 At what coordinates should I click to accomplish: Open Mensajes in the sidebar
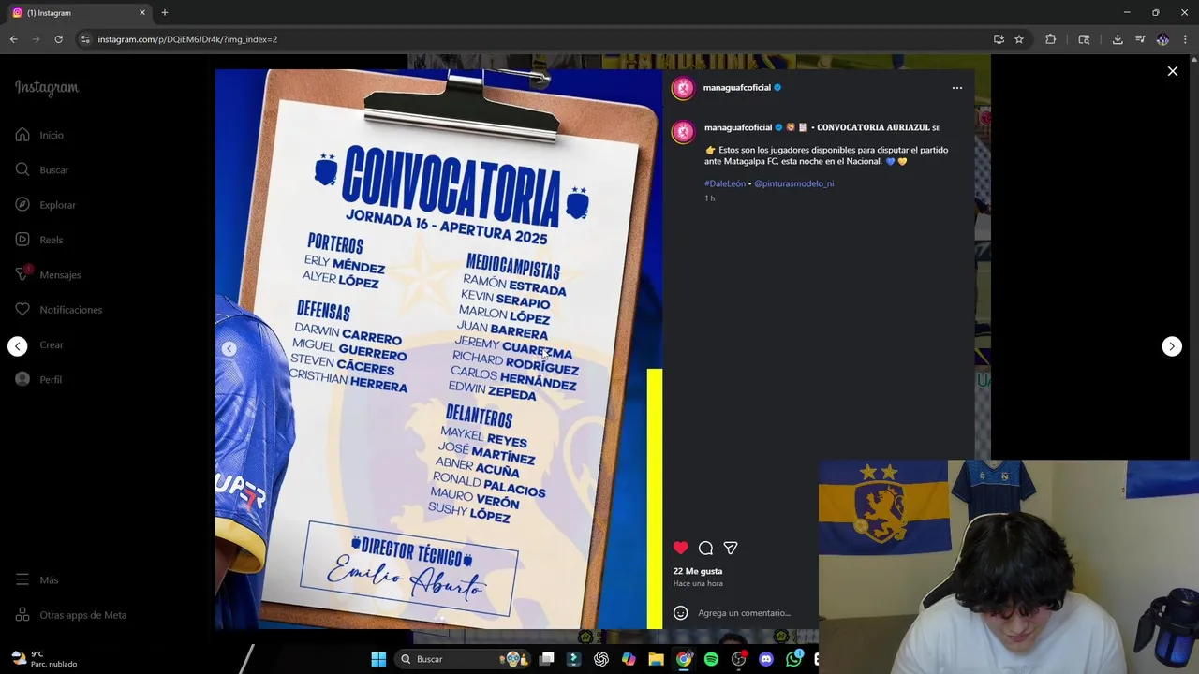coord(48,274)
